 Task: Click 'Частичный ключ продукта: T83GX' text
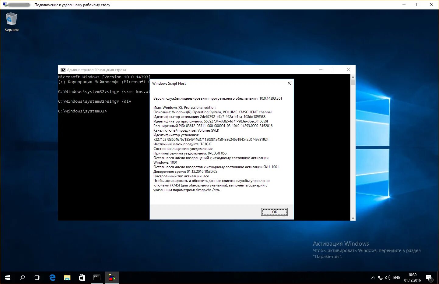coord(182,144)
